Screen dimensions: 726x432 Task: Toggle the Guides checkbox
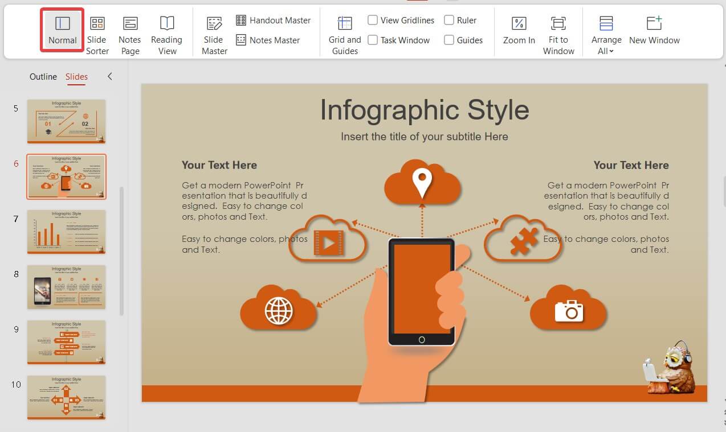tap(449, 40)
